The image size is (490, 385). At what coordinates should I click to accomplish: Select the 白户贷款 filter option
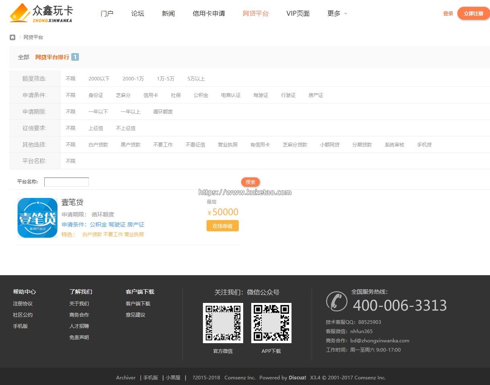98,145
